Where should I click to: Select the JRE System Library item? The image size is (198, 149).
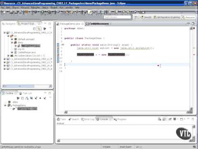pos(28,55)
